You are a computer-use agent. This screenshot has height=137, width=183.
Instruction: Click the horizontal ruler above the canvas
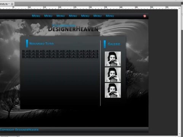coord(89,8)
